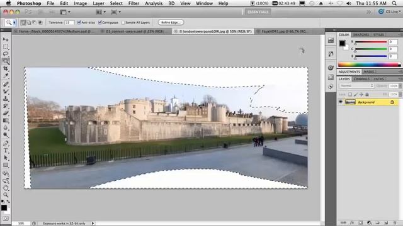
Task: Switch to the Channels tab
Action: tap(361, 79)
